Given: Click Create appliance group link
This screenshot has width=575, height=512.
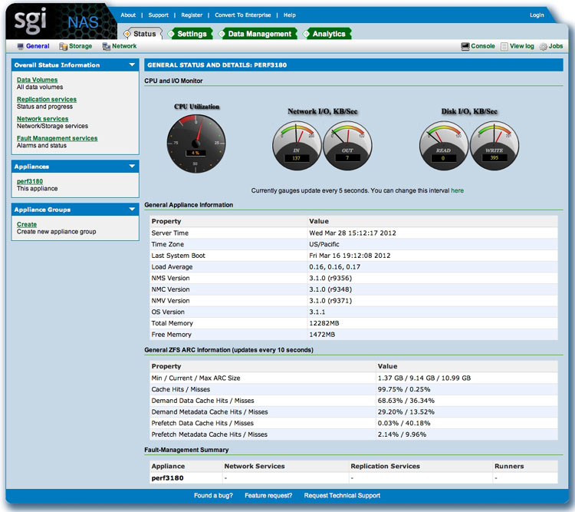Looking at the screenshot, I should pos(27,224).
